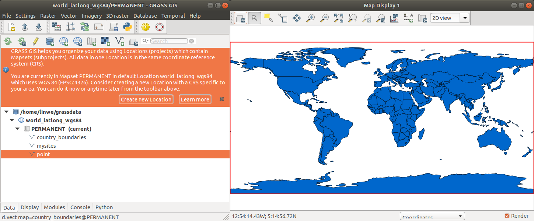Open the Raster menu
Image resolution: width=534 pixels, height=221 pixels.
(x=48, y=16)
